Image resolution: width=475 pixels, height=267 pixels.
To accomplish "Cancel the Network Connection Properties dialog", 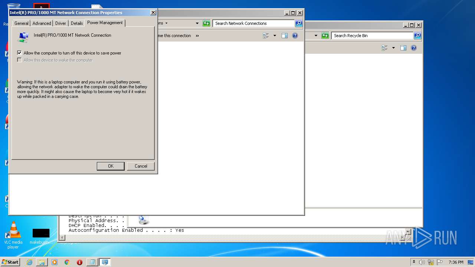I will click(x=141, y=166).
